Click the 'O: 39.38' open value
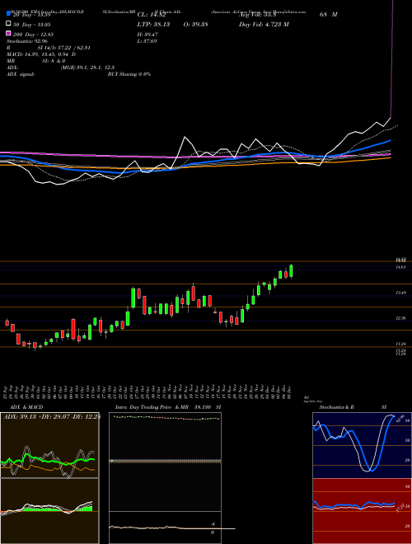This screenshot has height=544, width=412. [x=197, y=25]
